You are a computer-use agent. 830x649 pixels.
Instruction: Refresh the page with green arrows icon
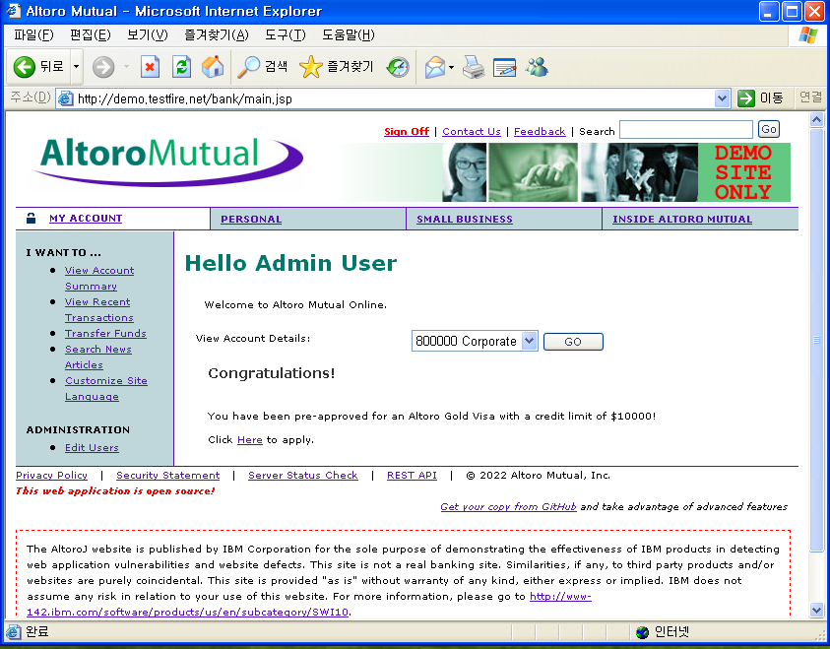coord(181,67)
